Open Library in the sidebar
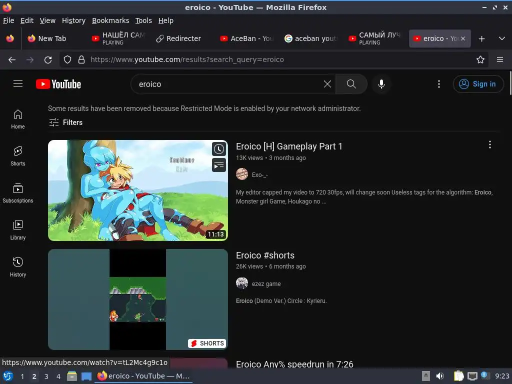Screen dimensions: 512x384 pyautogui.click(x=18, y=230)
